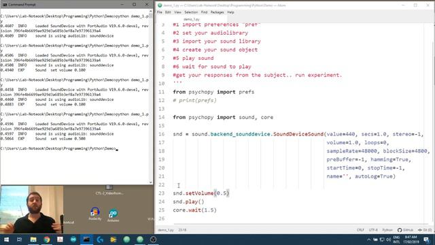This screenshot has width=435, height=245.
Task: Click line number 16 in the gutter
Action: click(162, 134)
